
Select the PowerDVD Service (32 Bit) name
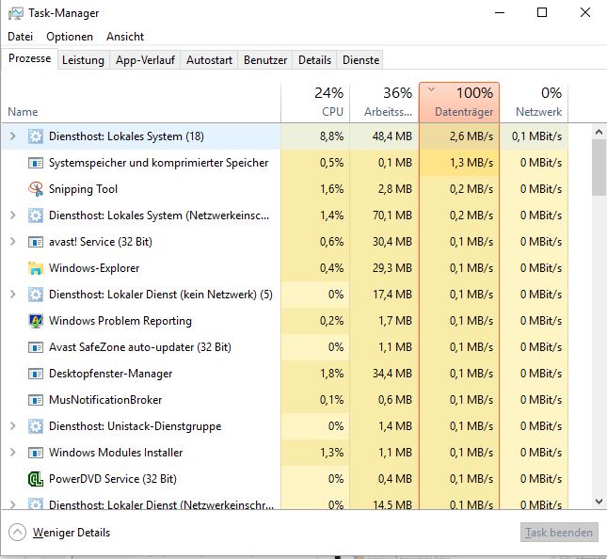coord(113,479)
